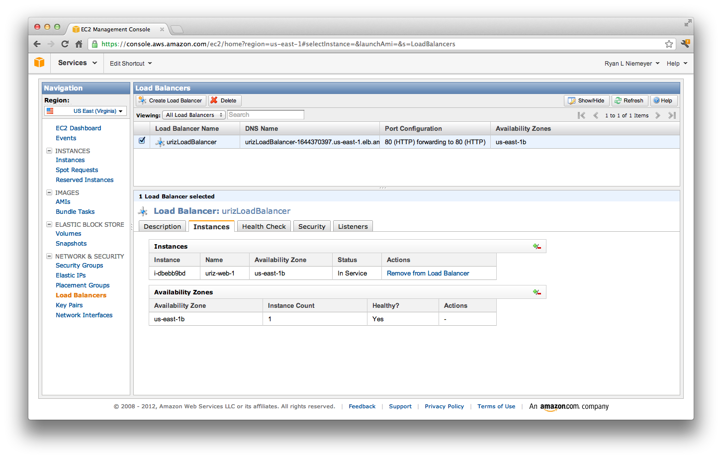Click the browser reload icon

pyautogui.click(x=65, y=44)
